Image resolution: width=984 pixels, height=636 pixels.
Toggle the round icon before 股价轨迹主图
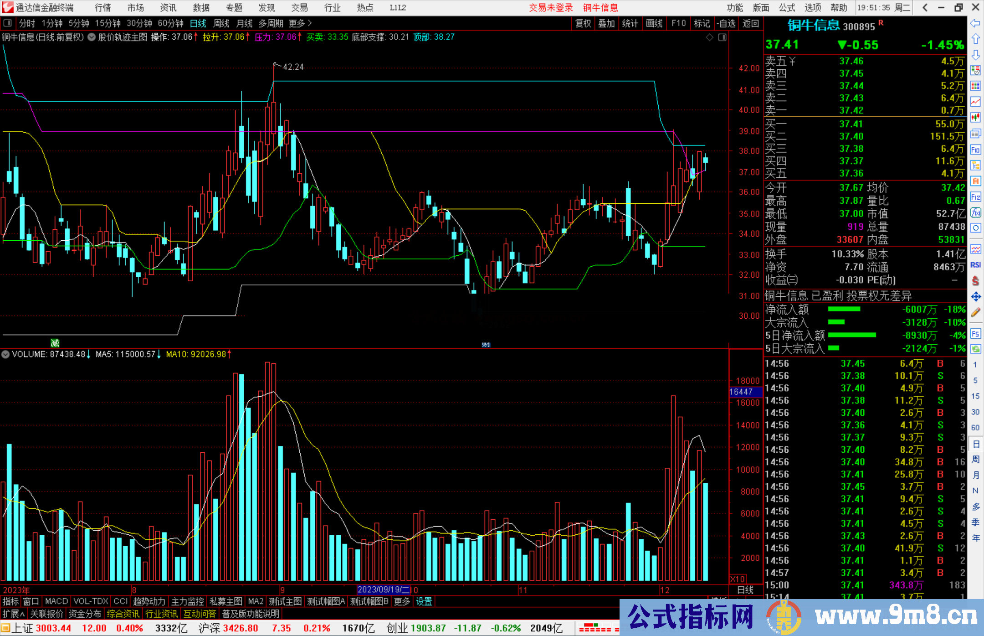[x=92, y=37]
